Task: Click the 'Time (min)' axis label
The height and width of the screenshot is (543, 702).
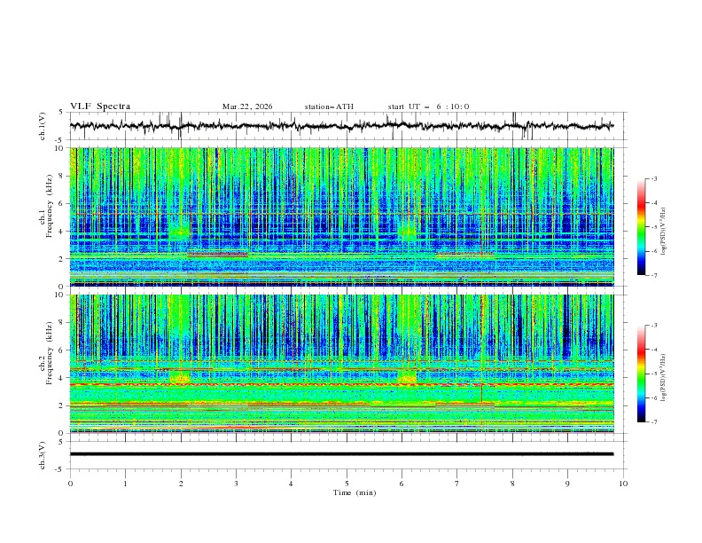Action: point(355,492)
